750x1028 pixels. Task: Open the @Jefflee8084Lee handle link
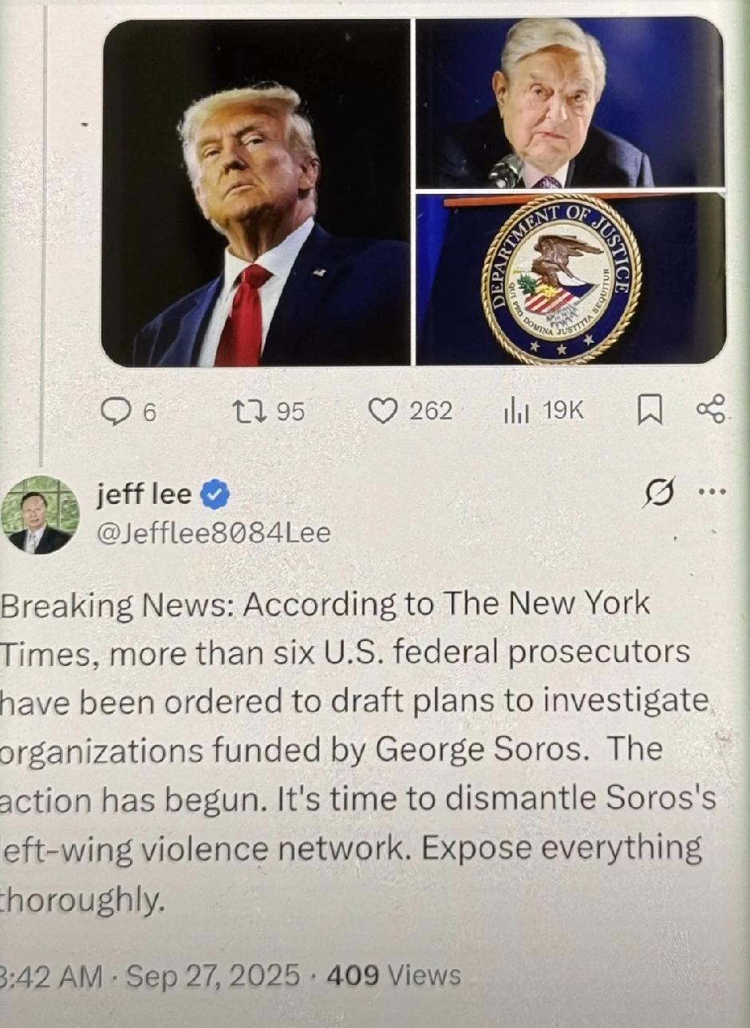(213, 533)
